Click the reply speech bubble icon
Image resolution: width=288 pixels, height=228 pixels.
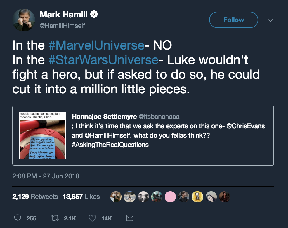18,218
